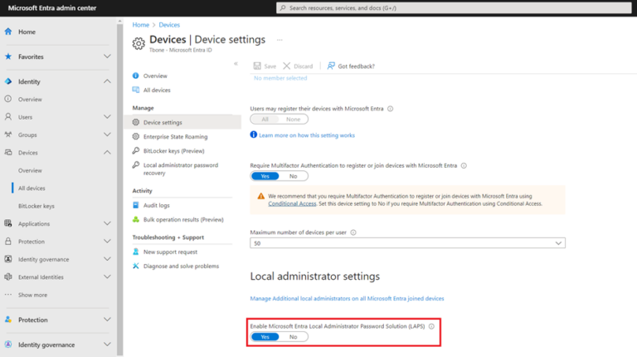Select All for users may register devices

coord(265,119)
